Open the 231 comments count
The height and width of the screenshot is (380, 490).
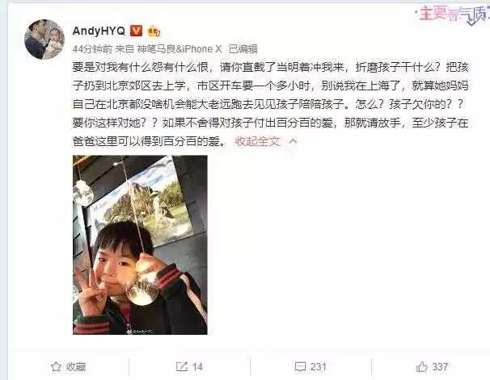click(x=318, y=367)
